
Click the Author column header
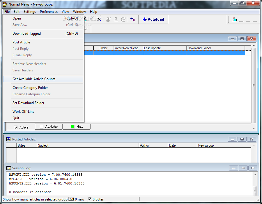point(153,145)
